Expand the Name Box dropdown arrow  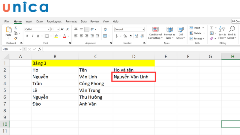click(x=20, y=49)
